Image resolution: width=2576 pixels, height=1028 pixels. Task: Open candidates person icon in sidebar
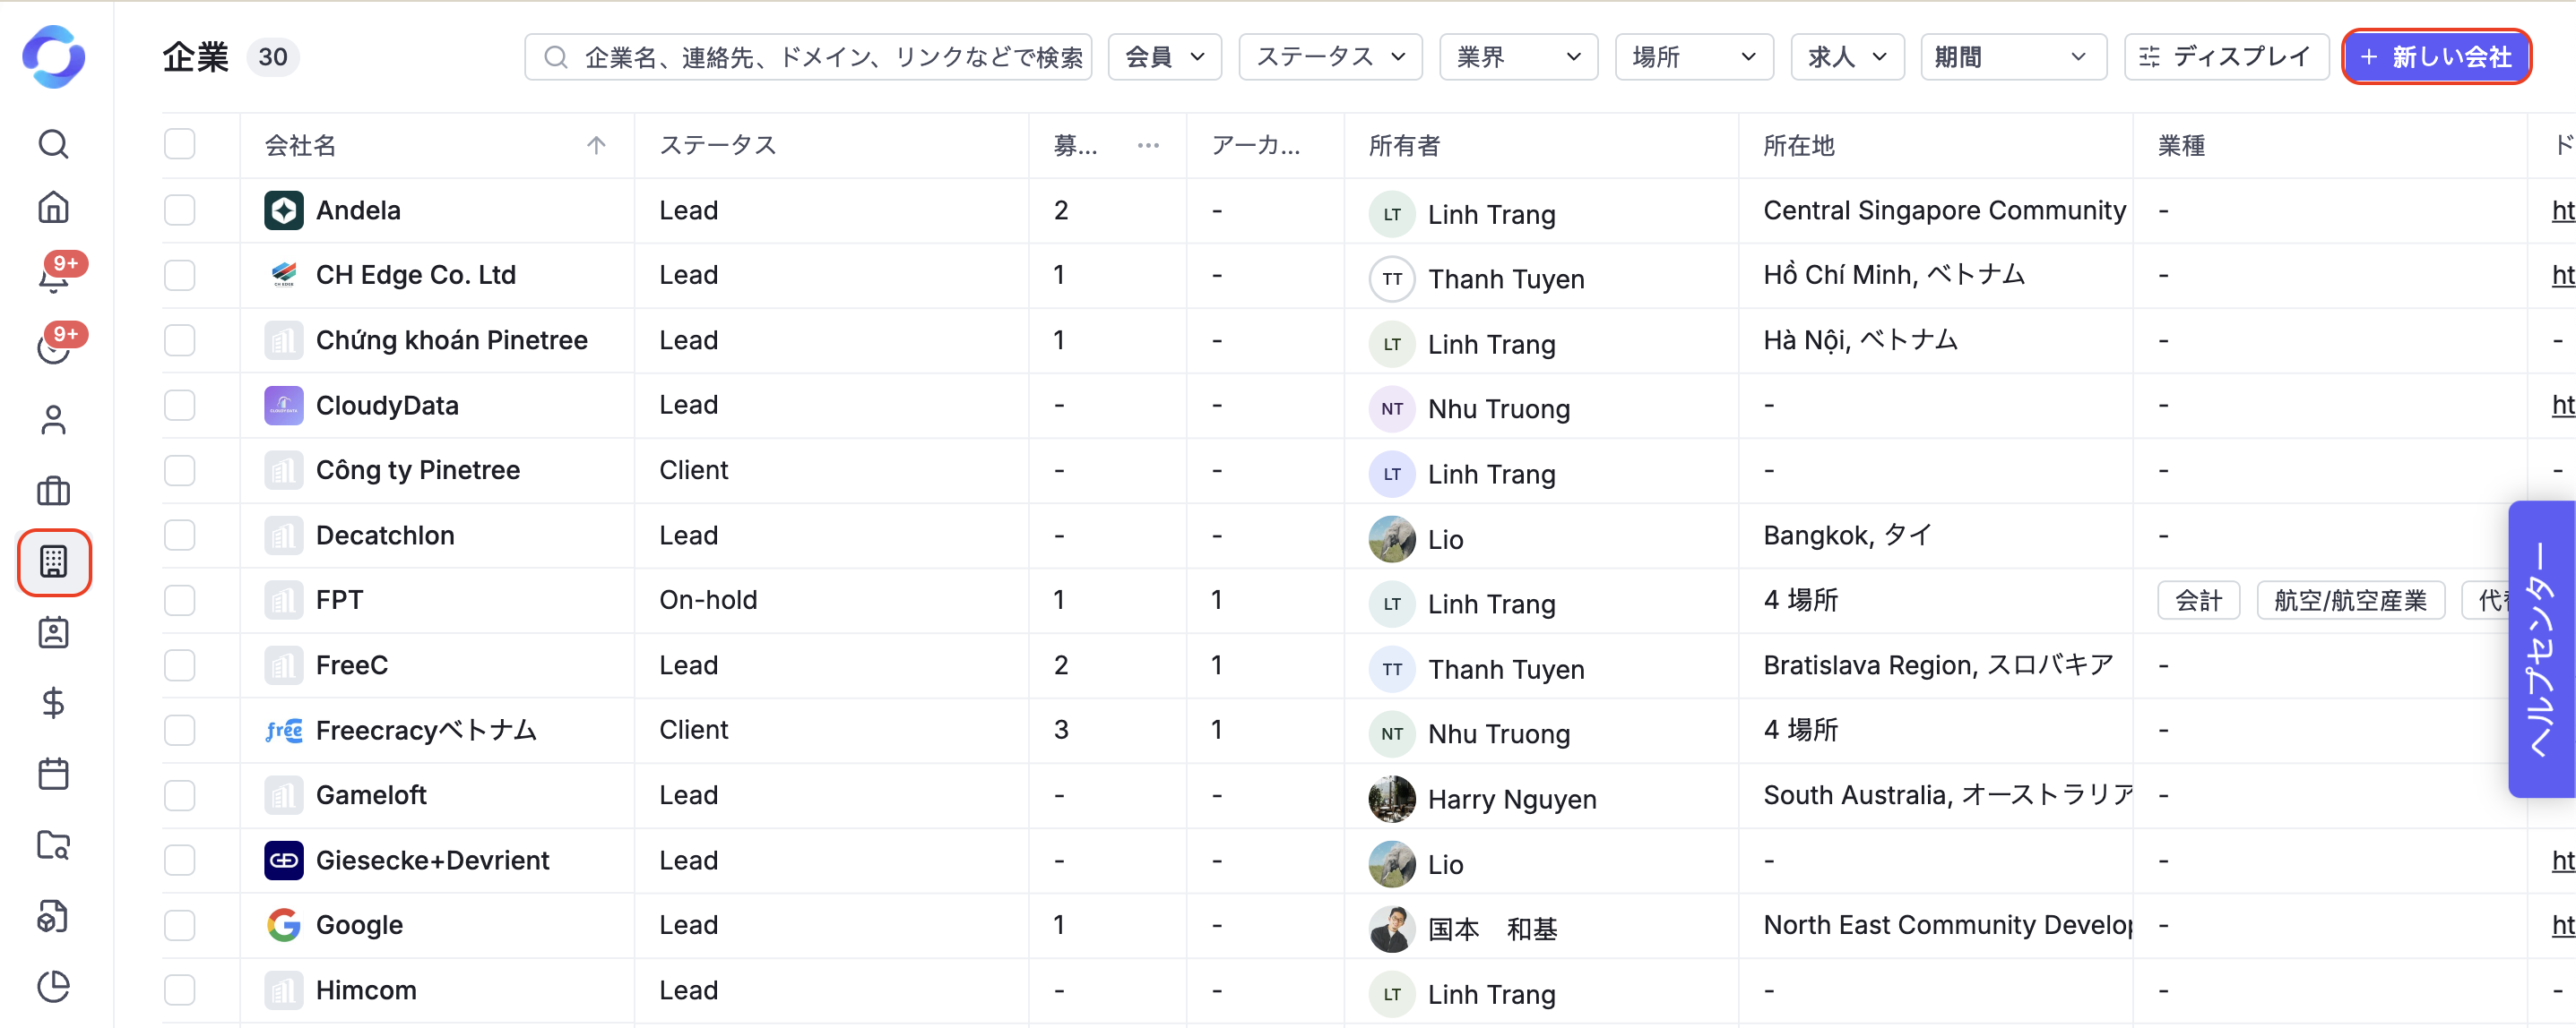point(53,420)
